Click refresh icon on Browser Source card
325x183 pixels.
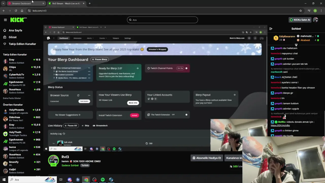pyautogui.click(x=78, y=95)
